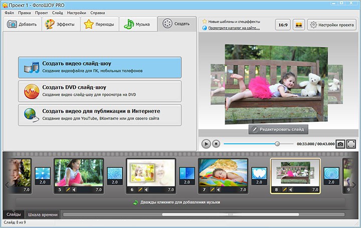361x228 pixels.
Task: Open transition icon between slides 5 and 6
Action: (115, 176)
